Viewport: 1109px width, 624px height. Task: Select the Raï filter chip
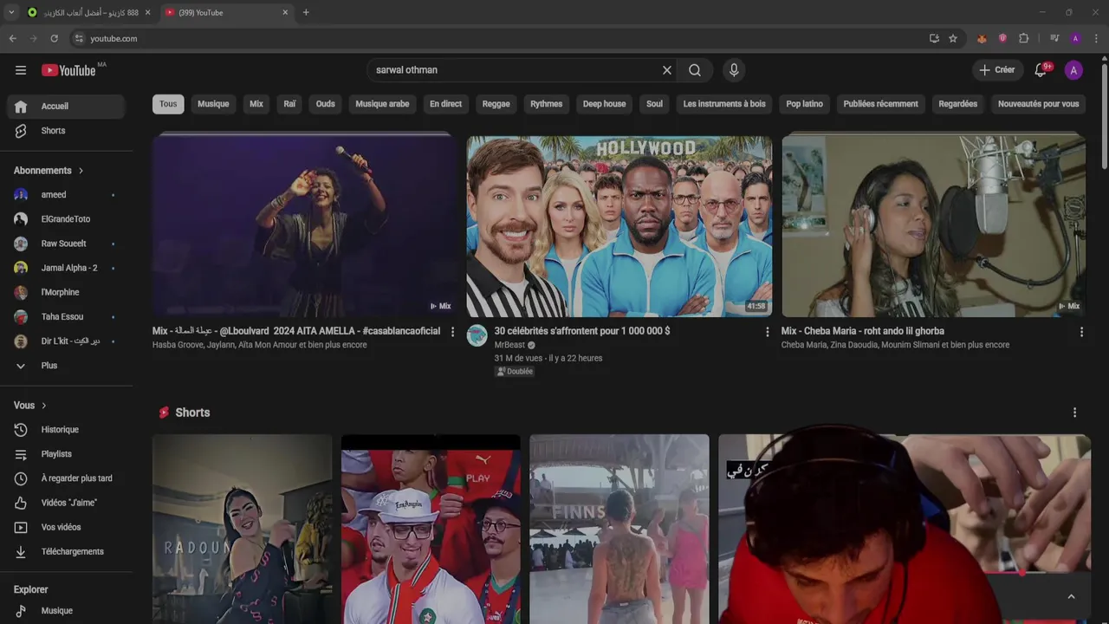289,104
